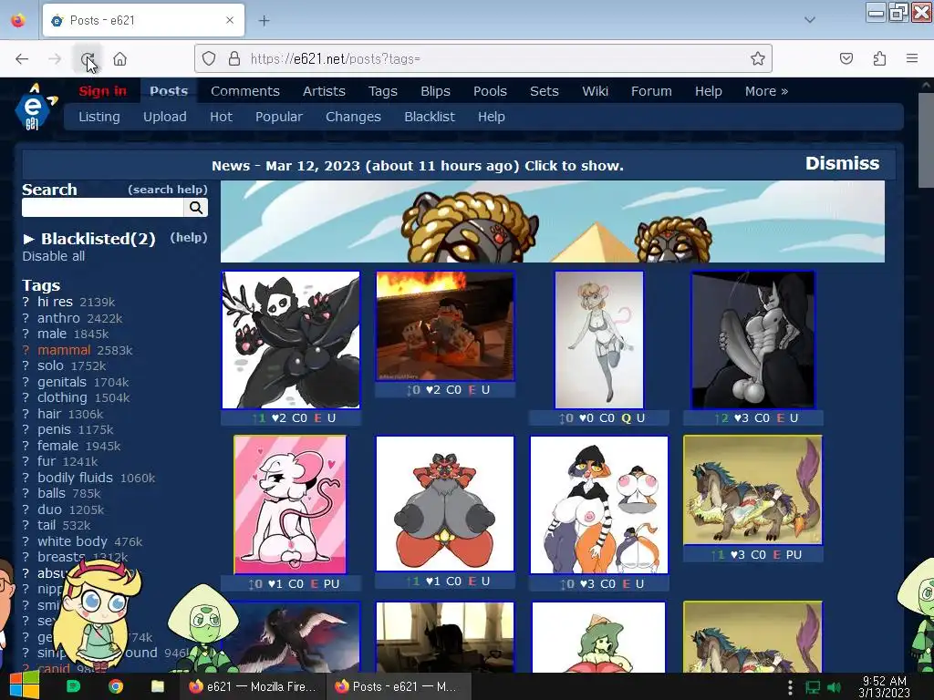This screenshot has height=700, width=934.
Task: Open the Upload submenu link
Action: [164, 117]
